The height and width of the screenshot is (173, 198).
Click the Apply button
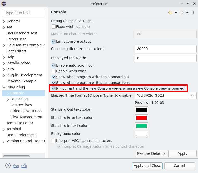coord(182,153)
